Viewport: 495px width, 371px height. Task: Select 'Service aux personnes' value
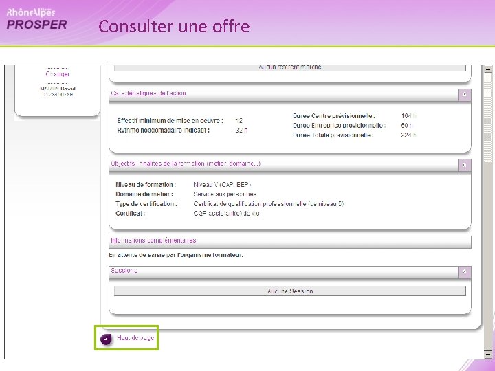click(225, 194)
